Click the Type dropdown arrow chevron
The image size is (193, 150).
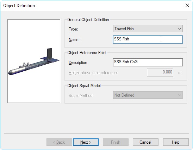(180, 29)
